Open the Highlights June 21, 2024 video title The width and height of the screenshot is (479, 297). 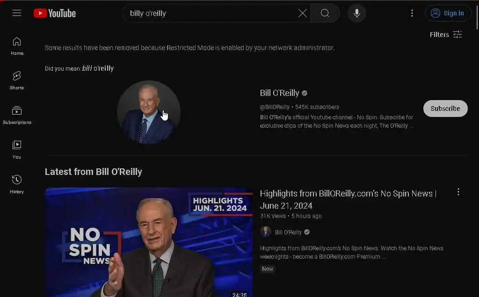(x=348, y=200)
